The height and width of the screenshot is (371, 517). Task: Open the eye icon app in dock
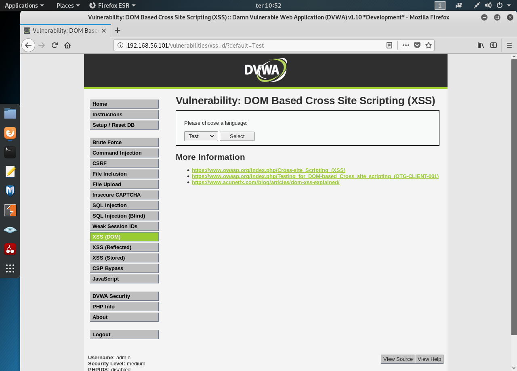pos(10,230)
